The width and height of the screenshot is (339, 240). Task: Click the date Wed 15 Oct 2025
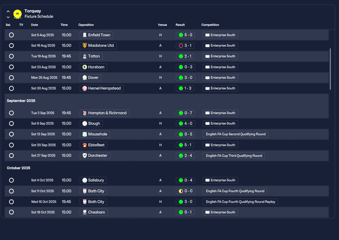click(44, 202)
